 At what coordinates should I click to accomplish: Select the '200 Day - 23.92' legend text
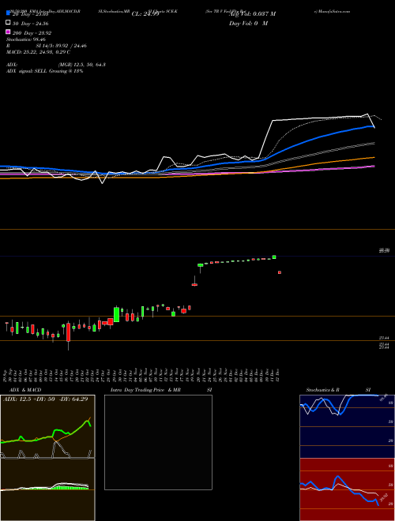32,33
